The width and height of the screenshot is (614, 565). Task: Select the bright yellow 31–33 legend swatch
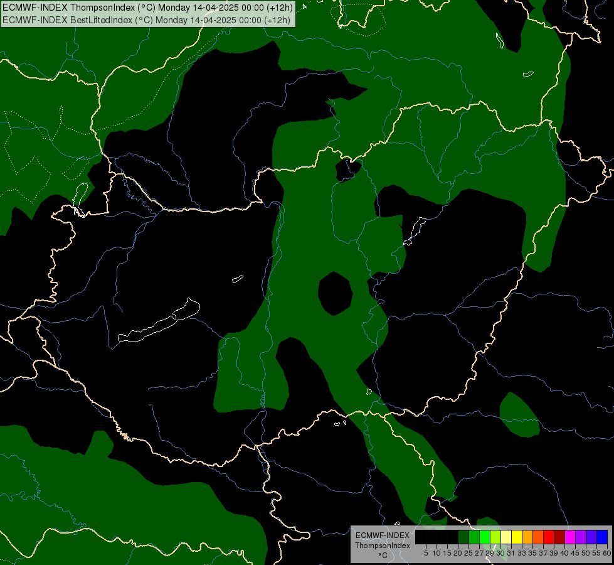pos(517,537)
